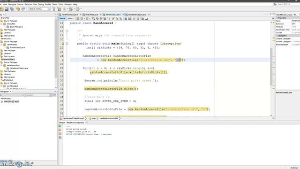This screenshot has height=169, width=300.
Task: Open the Profile Project dropdown arrow
Action: (81, 9)
